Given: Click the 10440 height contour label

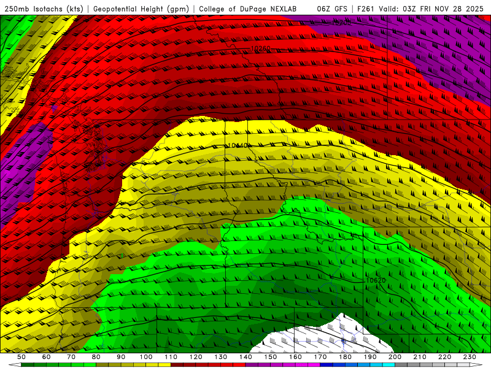Looking at the screenshot, I should click(x=238, y=145).
